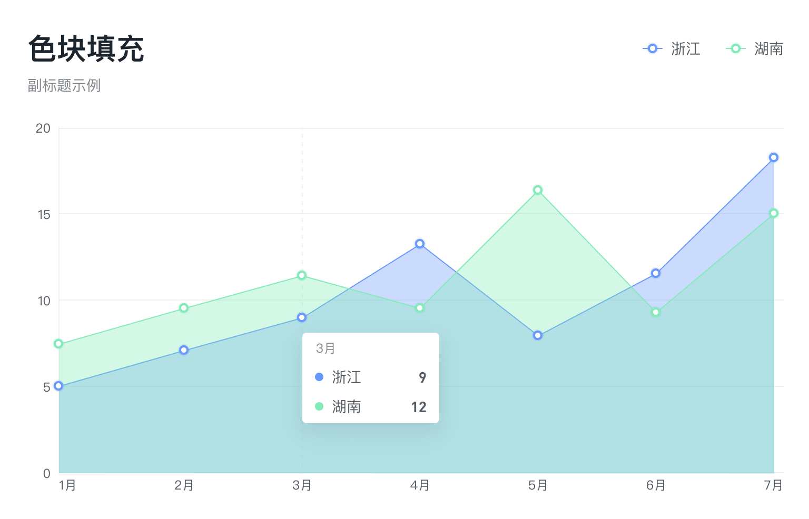
Task: Select the 浙江 data point for 1月
Action: pyautogui.click(x=59, y=386)
